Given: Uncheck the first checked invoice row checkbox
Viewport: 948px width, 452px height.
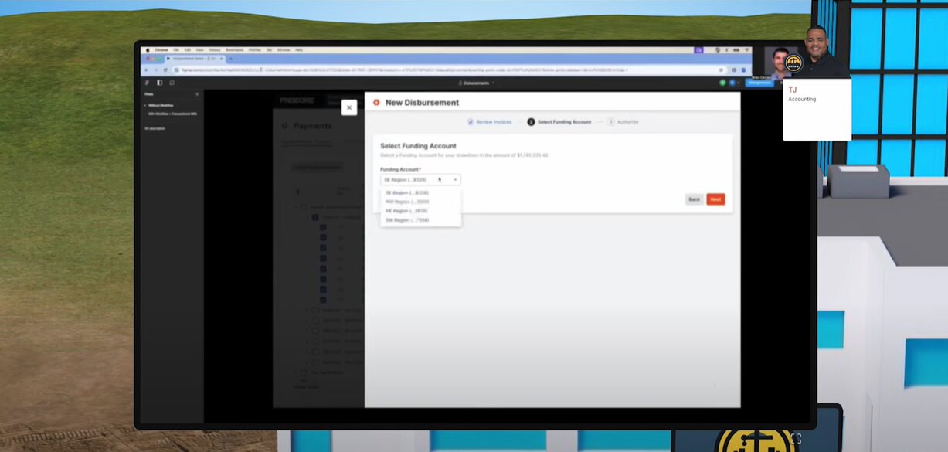Looking at the screenshot, I should (x=323, y=228).
